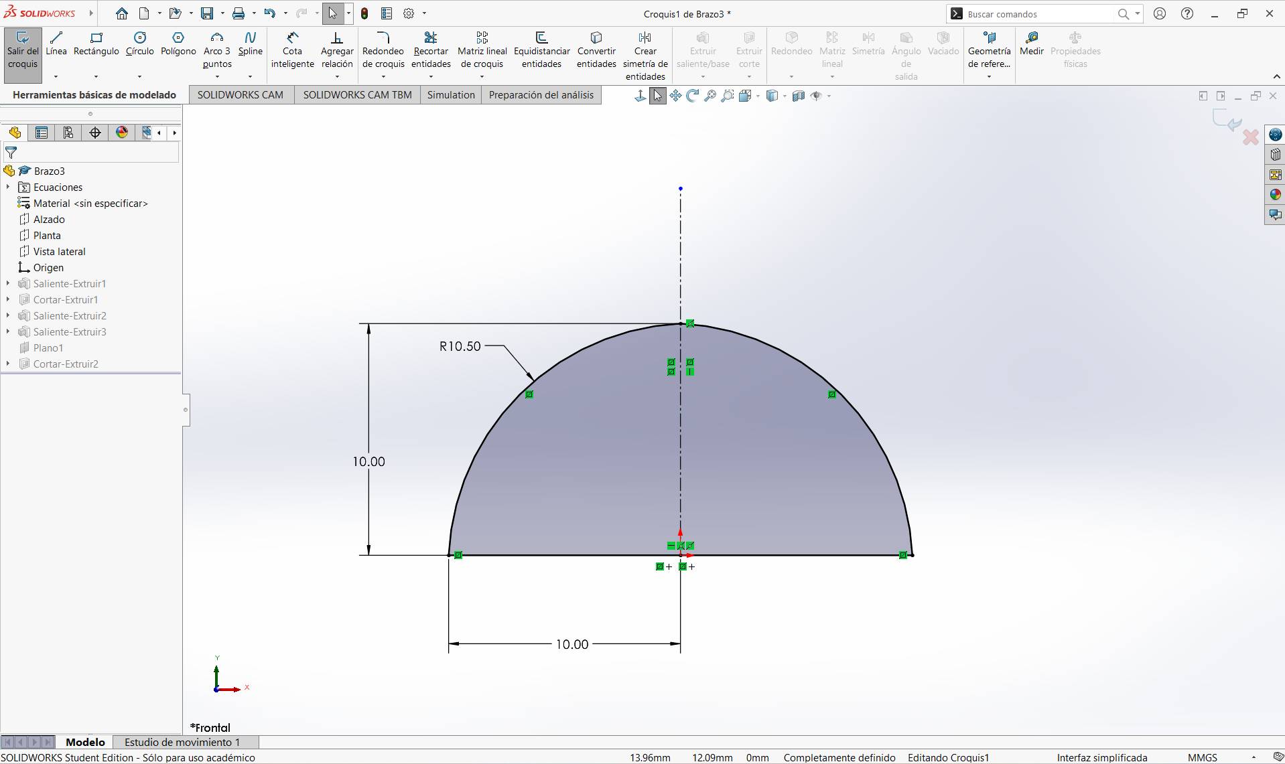
Task: Select Equidistanciar entidades tool
Action: [x=542, y=50]
